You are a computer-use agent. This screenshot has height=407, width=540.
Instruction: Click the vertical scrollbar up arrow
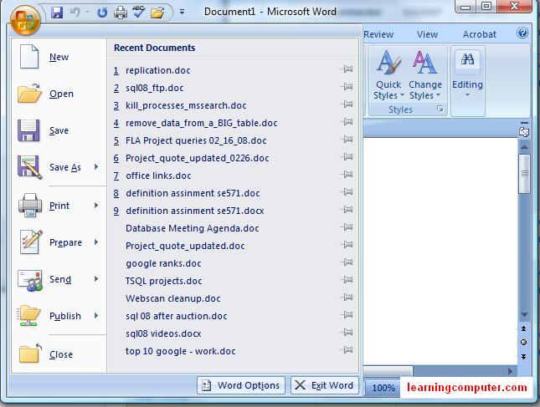point(524,147)
